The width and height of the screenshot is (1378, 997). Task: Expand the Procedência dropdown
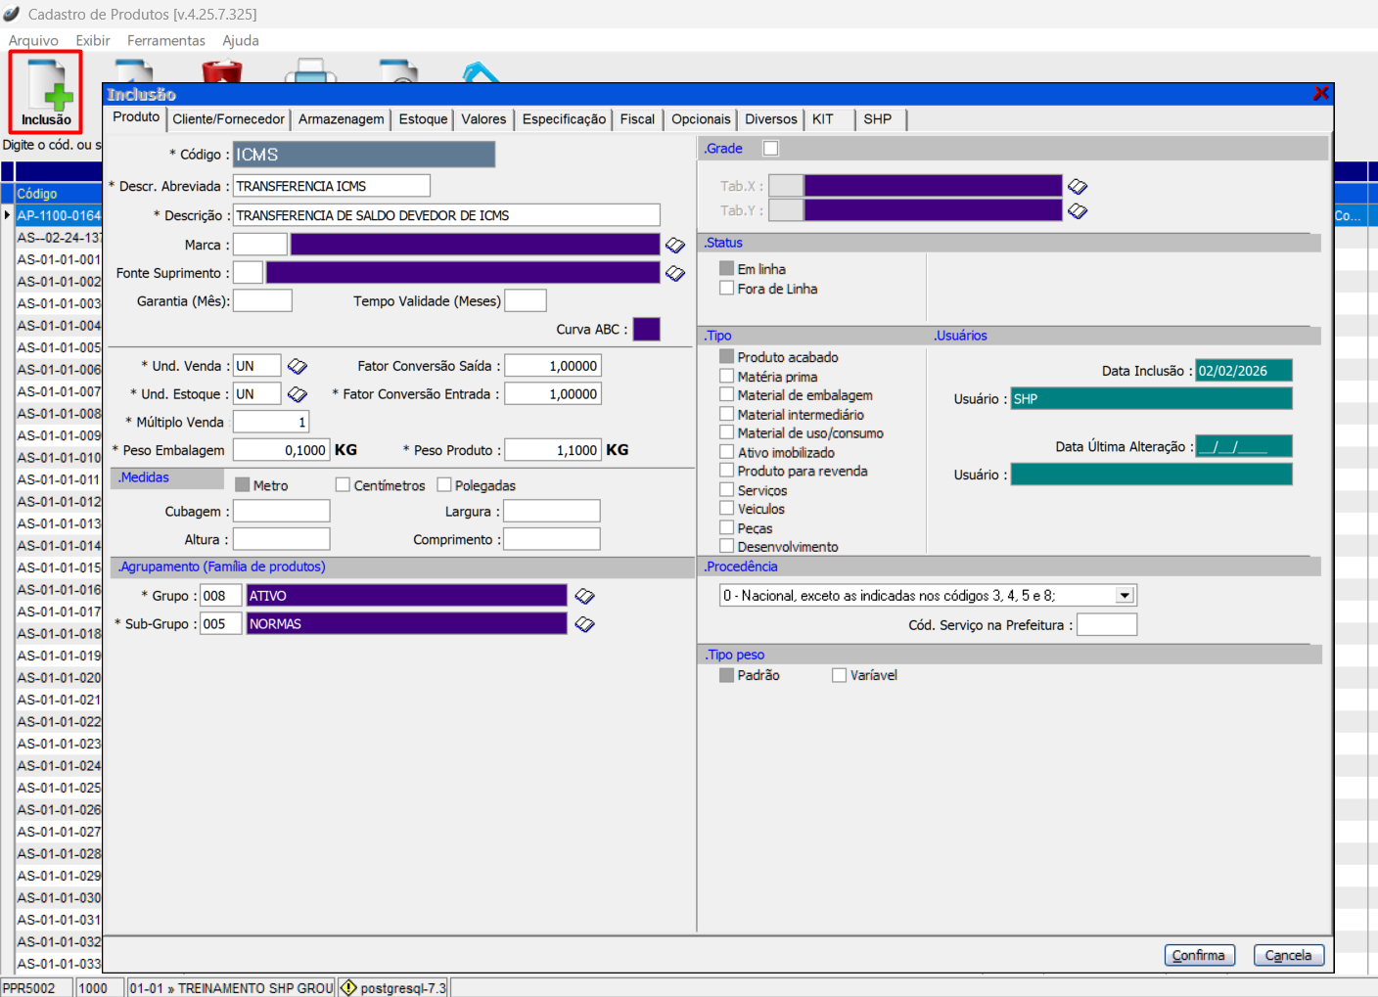[1125, 595]
